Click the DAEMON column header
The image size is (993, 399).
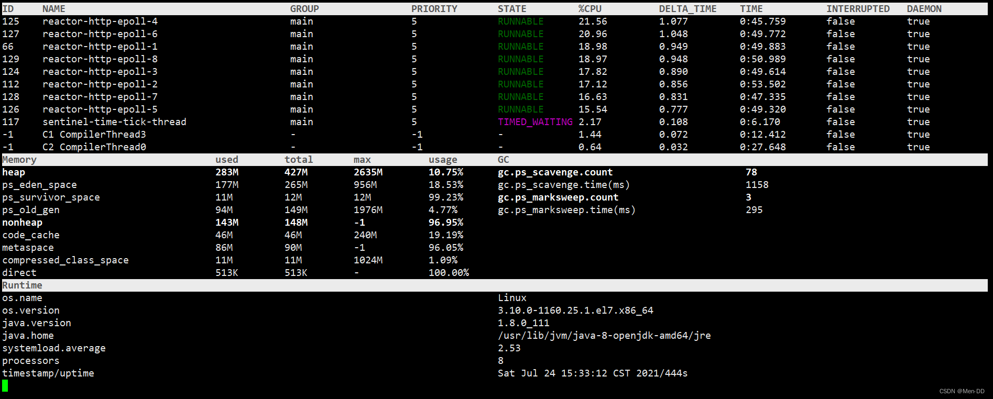pos(924,9)
